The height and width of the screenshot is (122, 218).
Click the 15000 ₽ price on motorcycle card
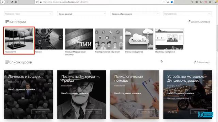172,112
